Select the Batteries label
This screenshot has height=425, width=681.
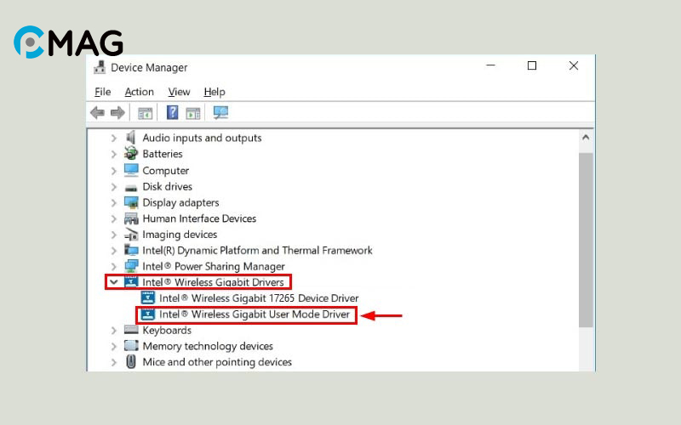(163, 154)
